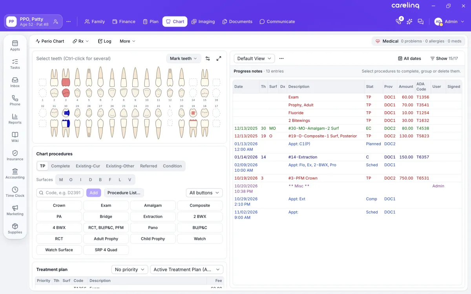Expand the More menu
Screen dimensions: 471x294
point(128,41)
